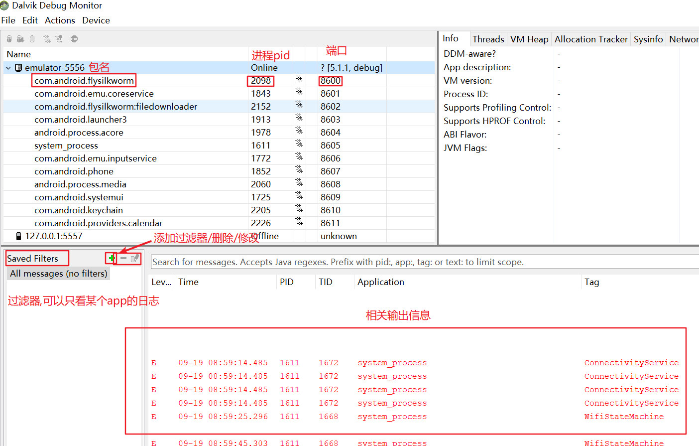Collapse the emulator-5556 device tree
Screen dimensions: 699x446
click(x=8, y=68)
